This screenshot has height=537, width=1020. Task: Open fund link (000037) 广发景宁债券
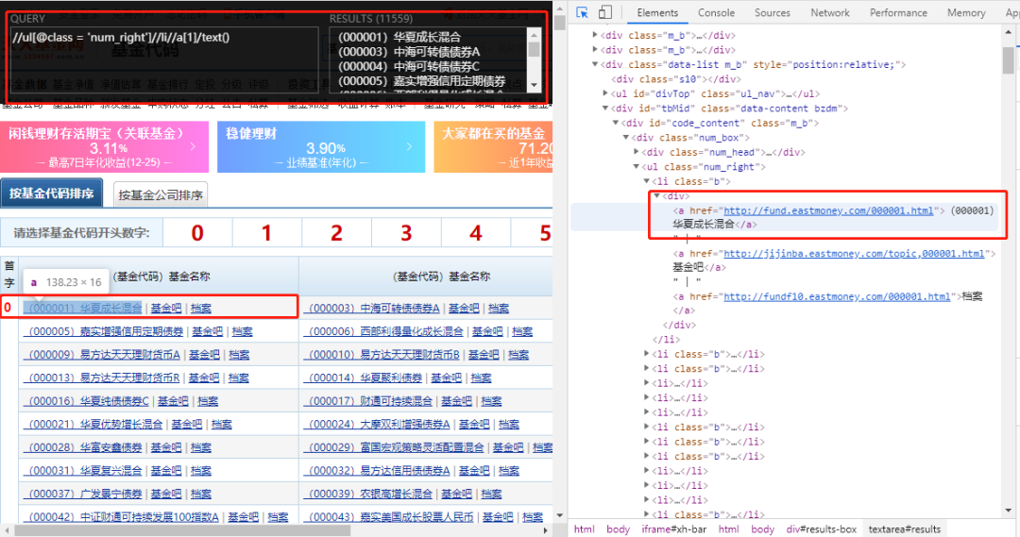point(82,495)
